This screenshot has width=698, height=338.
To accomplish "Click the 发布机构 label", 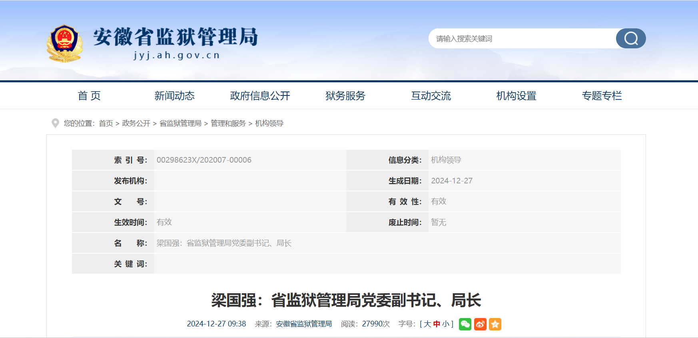I will pos(131,181).
